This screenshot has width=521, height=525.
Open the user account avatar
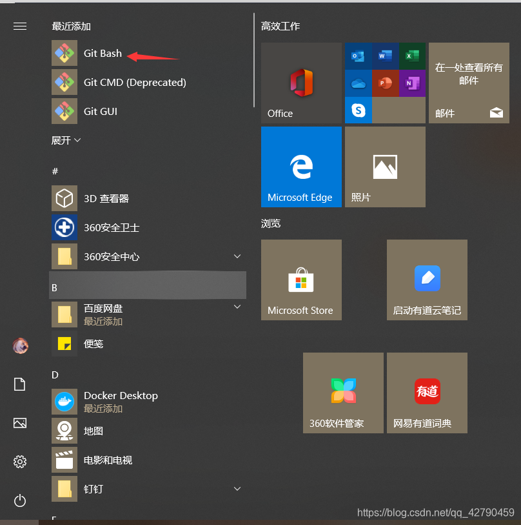20,345
